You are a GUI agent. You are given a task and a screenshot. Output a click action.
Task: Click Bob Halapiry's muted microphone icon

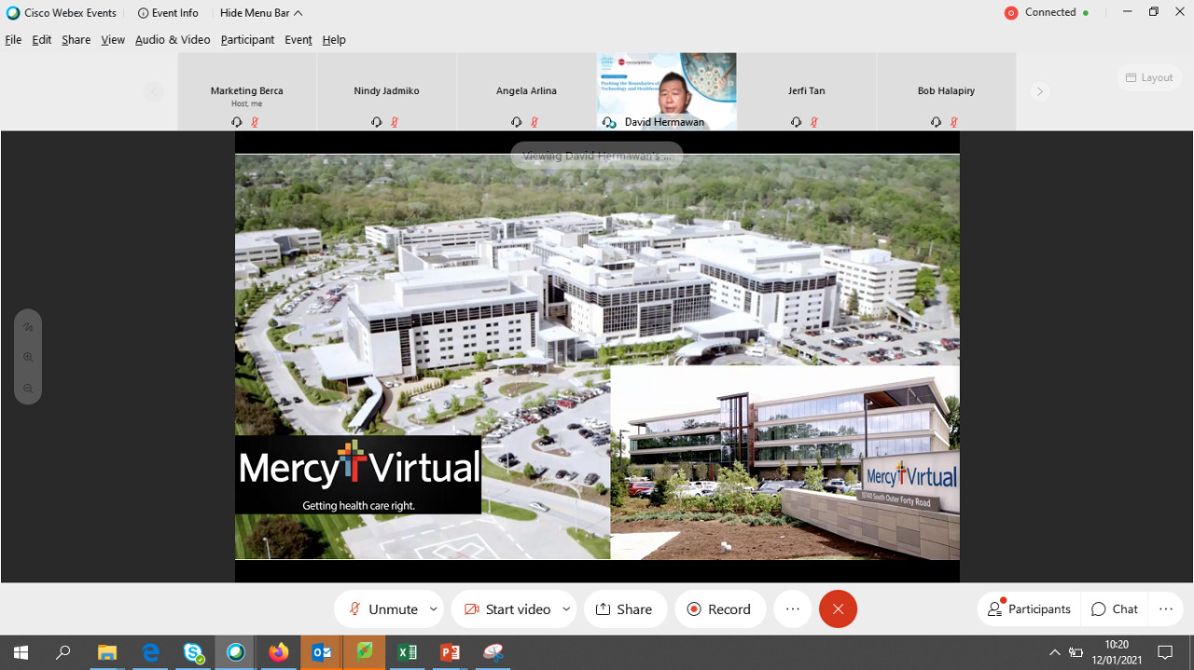(954, 122)
